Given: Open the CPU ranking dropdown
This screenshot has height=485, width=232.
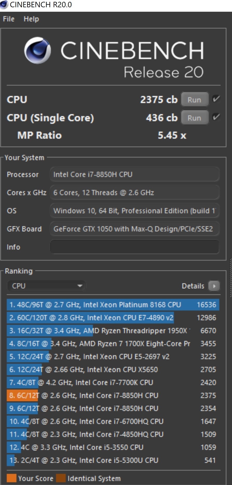Looking at the screenshot, I should (x=46, y=286).
